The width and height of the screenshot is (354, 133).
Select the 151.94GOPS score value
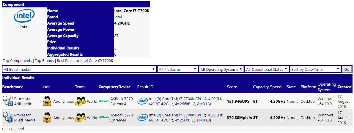tap(238, 102)
